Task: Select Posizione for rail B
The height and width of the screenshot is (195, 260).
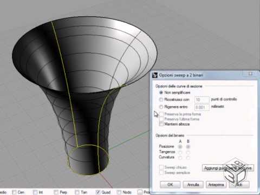Action: click(188, 147)
